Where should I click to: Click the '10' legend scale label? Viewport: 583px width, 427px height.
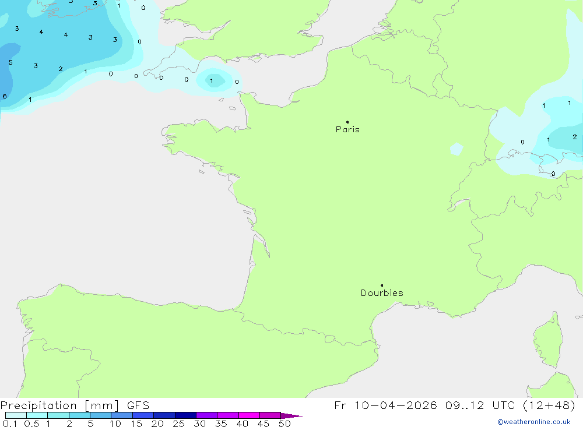coord(115,424)
